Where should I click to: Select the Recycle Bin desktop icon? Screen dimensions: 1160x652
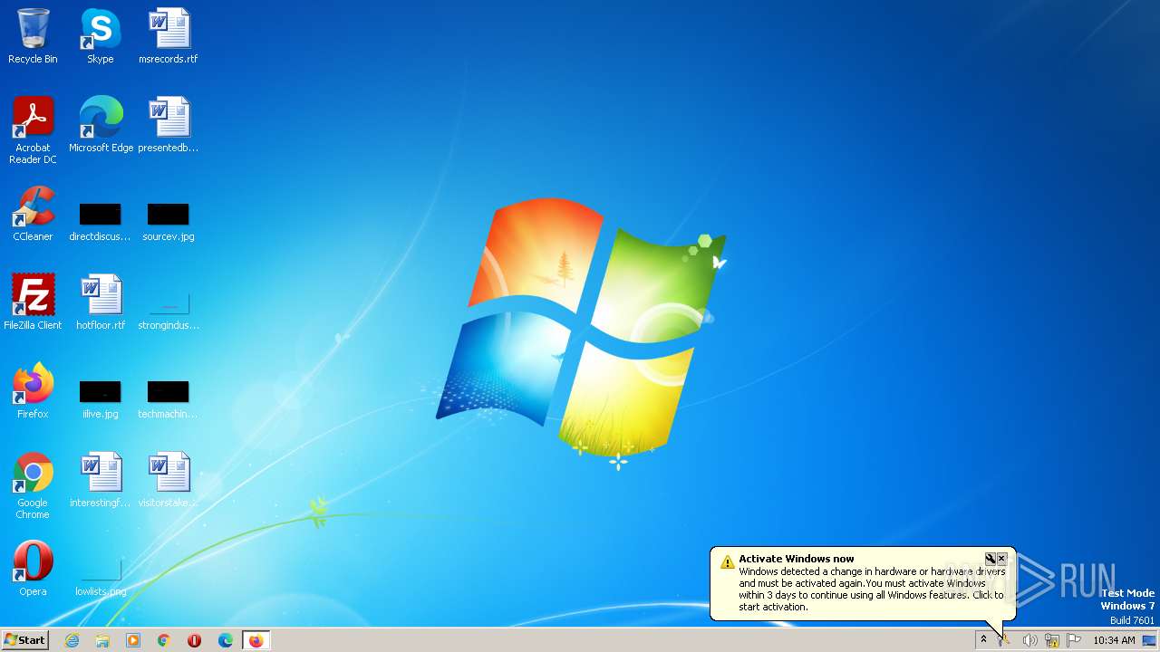click(x=33, y=36)
